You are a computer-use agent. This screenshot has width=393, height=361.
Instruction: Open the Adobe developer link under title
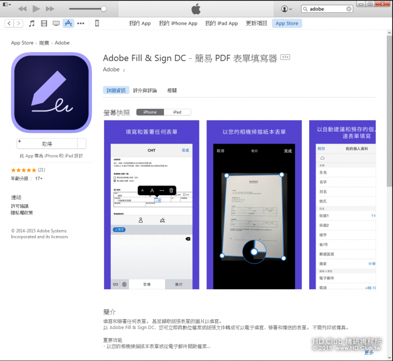(111, 69)
